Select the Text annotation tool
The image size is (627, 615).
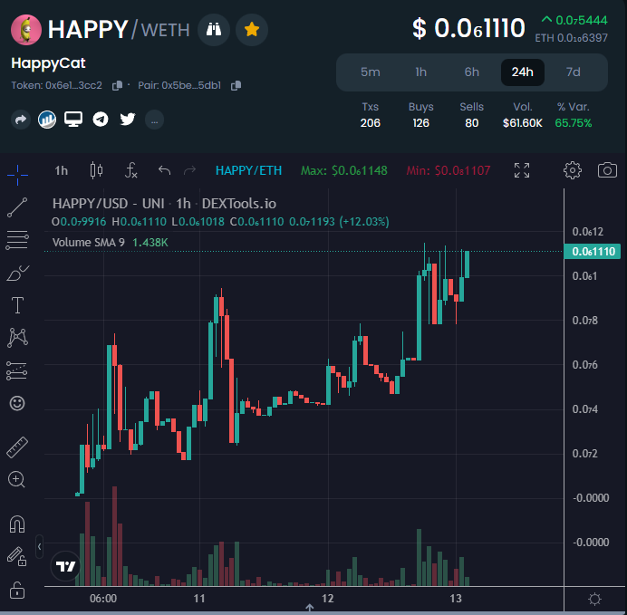(17, 305)
